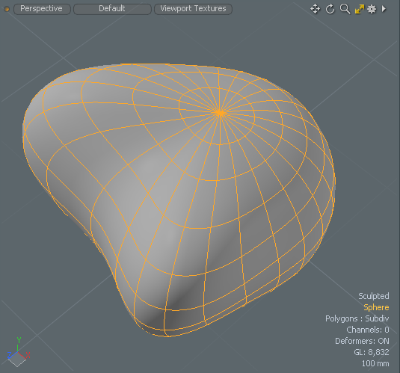Expand the right-pointing arrow viewport menu
400x373 pixels.
coord(384,9)
